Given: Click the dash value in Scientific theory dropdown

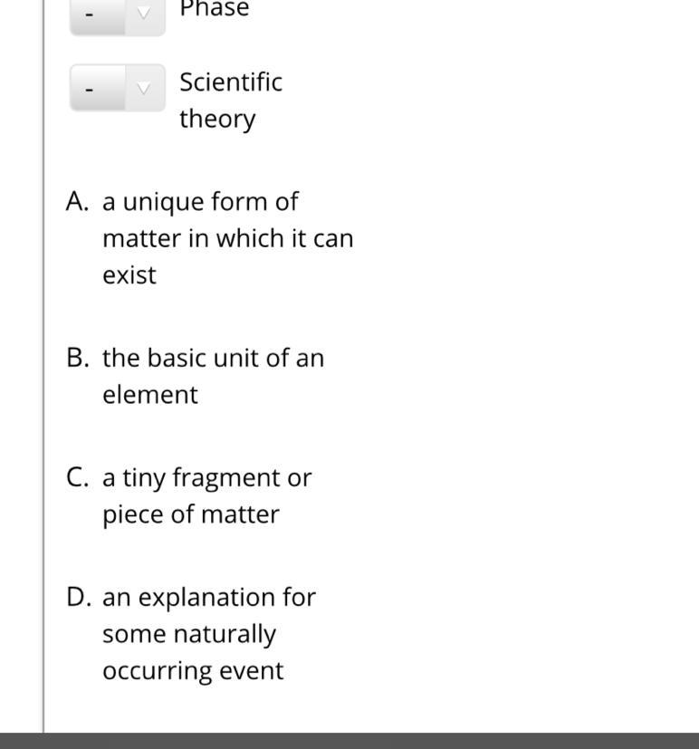Looking at the screenshot, I should click(90, 89).
